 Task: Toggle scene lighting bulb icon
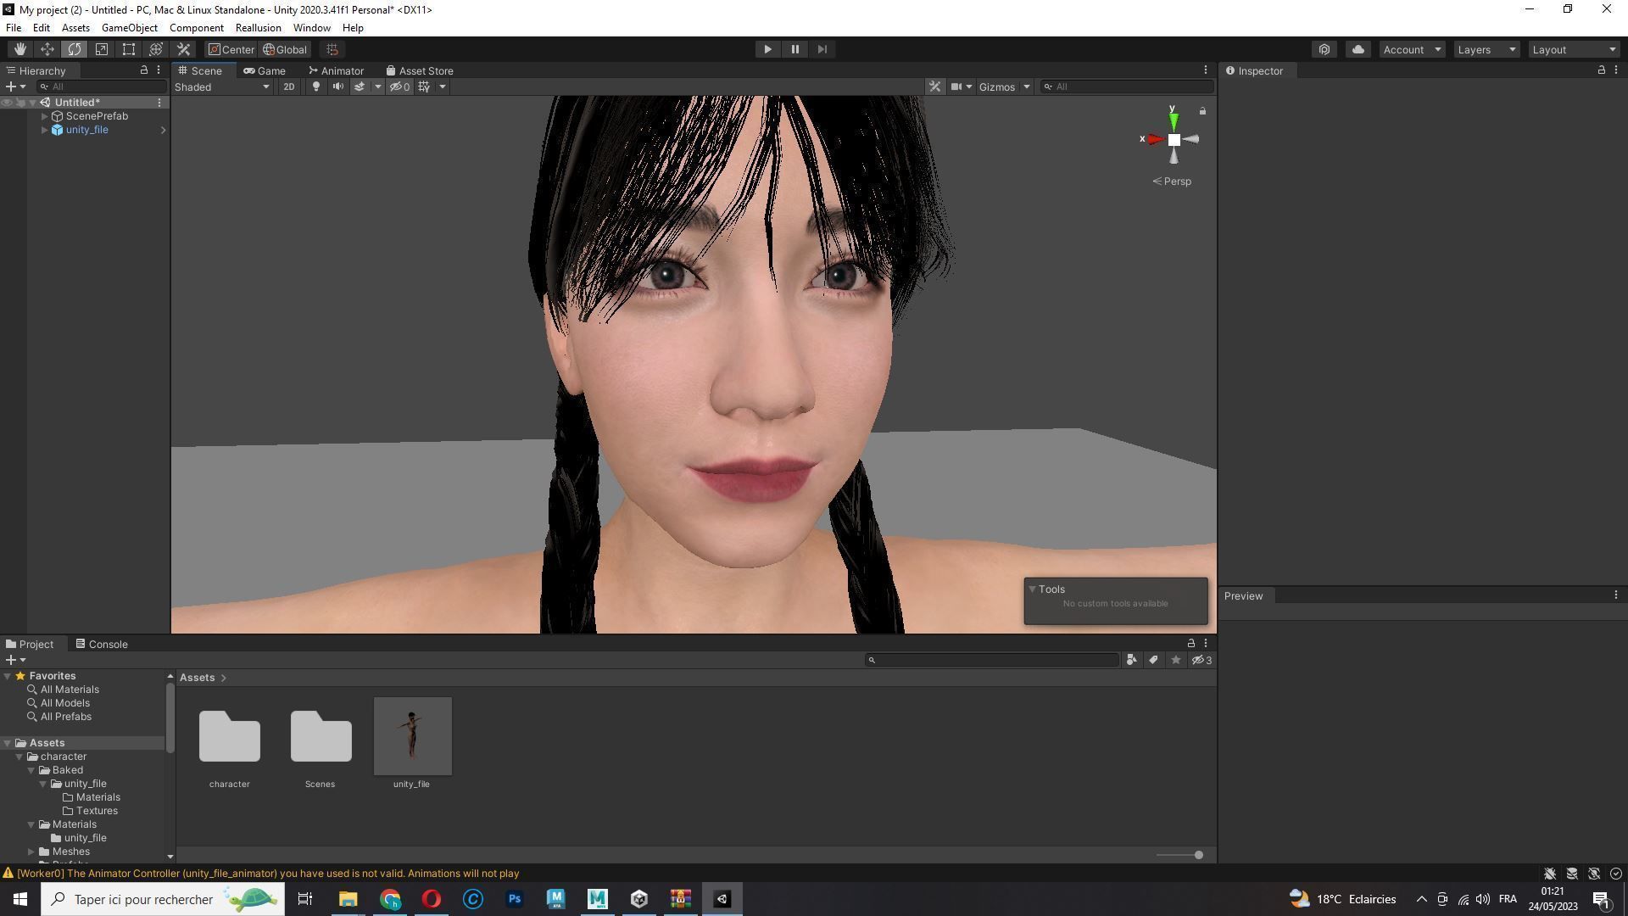tap(316, 87)
